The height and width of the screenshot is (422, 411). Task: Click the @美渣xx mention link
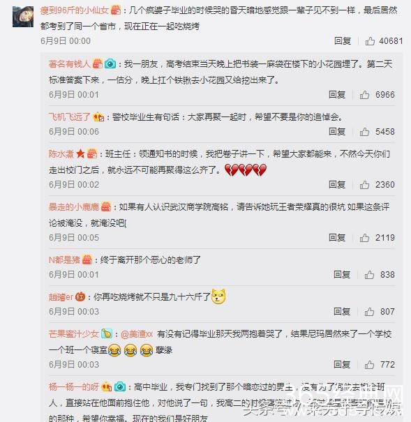pyautogui.click(x=137, y=334)
